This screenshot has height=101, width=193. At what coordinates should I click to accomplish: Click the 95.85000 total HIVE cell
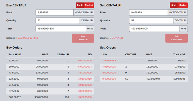click(180, 73)
